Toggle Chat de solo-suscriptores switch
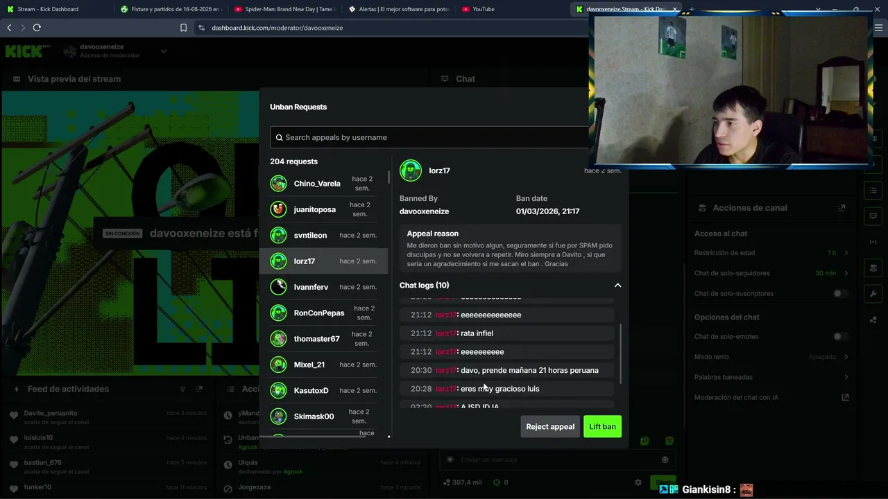Screen dimensions: 888x499 tap(840, 293)
